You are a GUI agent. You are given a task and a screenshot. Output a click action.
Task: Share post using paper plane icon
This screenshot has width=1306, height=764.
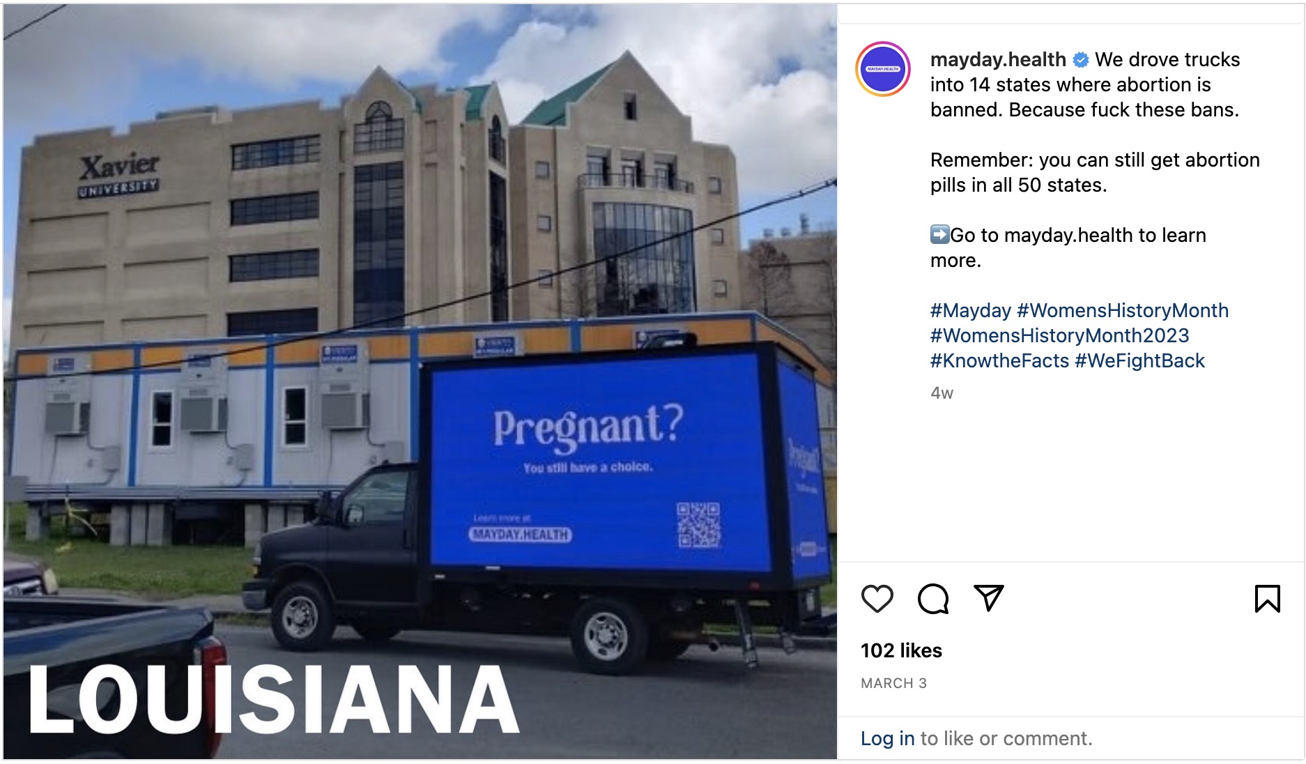pyautogui.click(x=988, y=598)
